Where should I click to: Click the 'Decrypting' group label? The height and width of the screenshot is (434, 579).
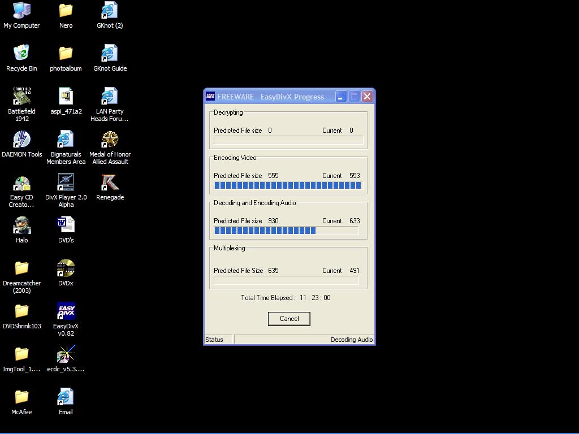(x=228, y=112)
